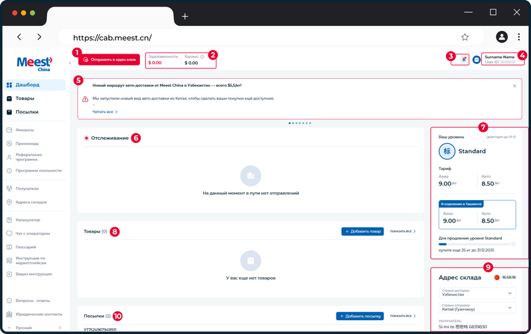Select the first banner carousel dot
Image resolution: width=531 pixels, height=334 pixels.
289,123
